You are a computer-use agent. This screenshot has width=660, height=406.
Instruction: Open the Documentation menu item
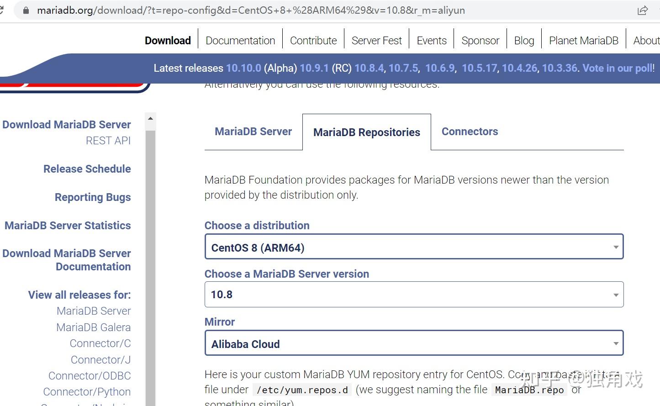click(240, 40)
